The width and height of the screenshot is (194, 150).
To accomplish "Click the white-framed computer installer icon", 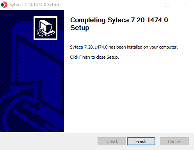I will pos(45,28).
